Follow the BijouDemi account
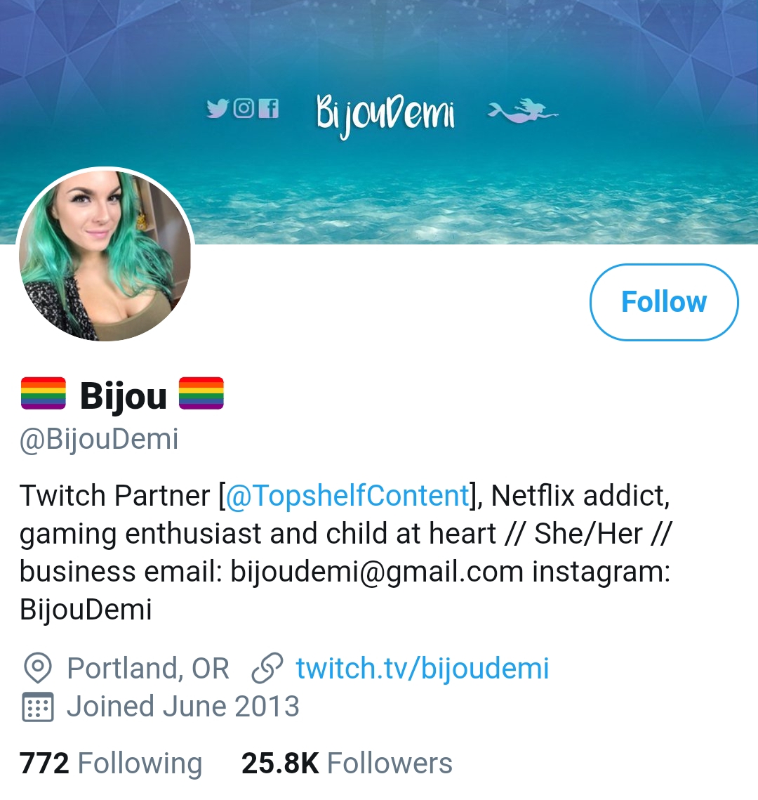758x800 pixels. tap(664, 302)
